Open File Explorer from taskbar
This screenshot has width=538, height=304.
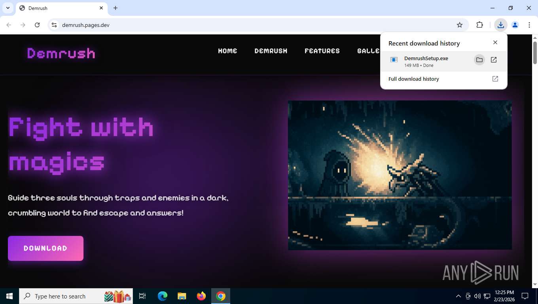coord(182,296)
